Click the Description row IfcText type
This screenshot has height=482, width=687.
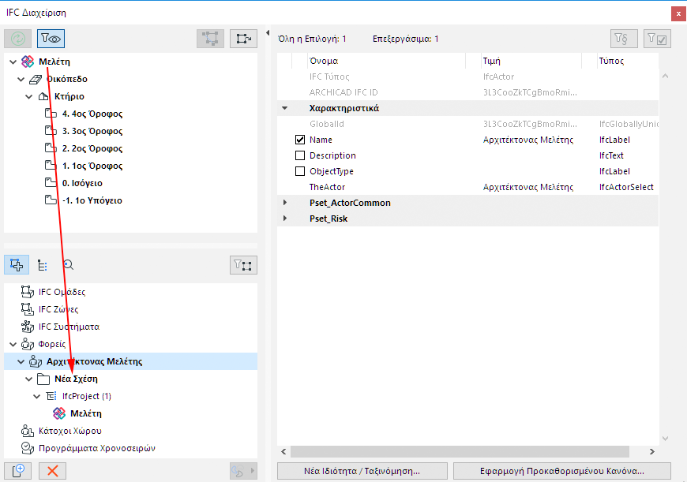611,155
